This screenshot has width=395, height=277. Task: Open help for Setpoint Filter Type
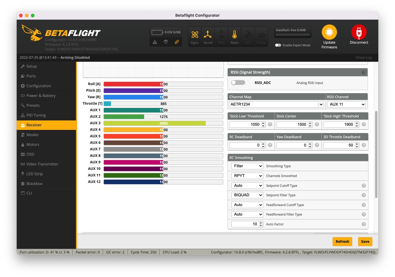(364, 195)
